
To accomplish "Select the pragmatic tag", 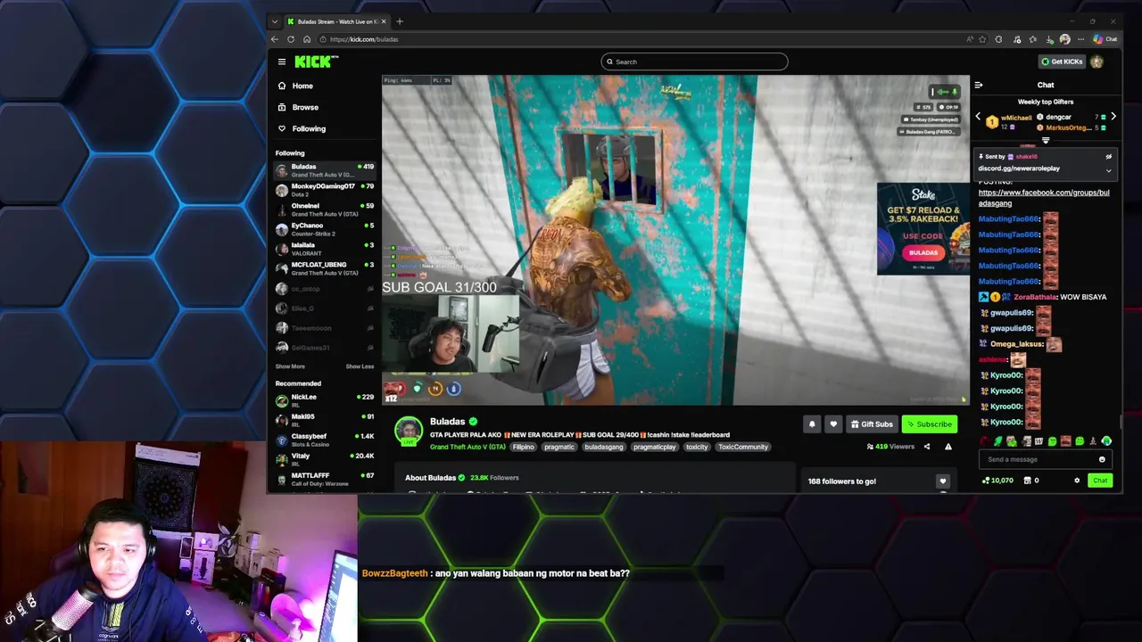I will tap(559, 447).
